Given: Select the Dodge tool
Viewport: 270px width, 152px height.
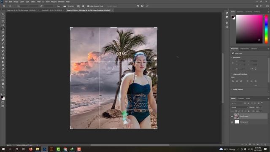Looking at the screenshot, I should point(3,65).
